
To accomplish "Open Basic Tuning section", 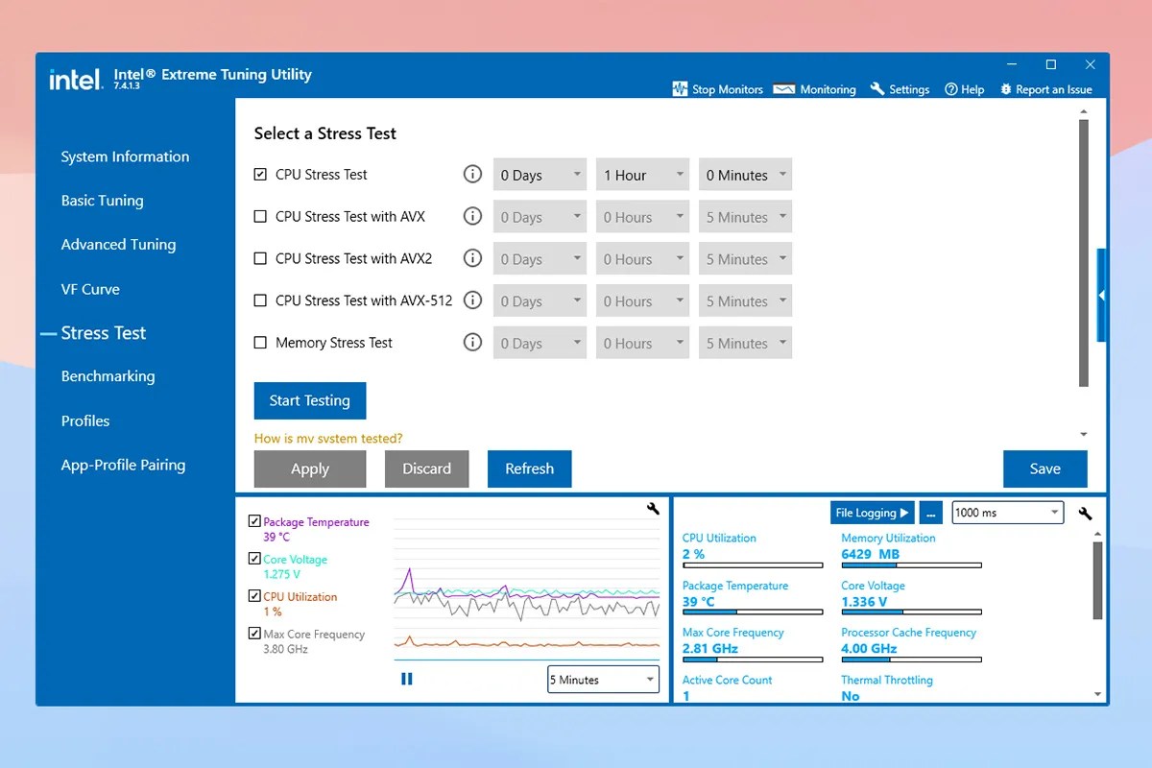I will 102,201.
